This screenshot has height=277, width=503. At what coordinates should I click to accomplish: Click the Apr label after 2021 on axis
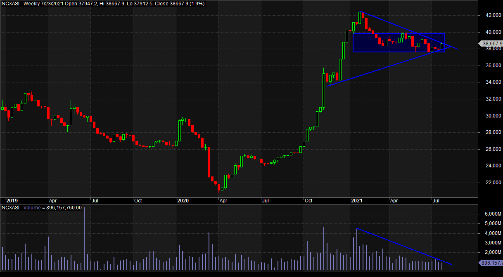394,201
